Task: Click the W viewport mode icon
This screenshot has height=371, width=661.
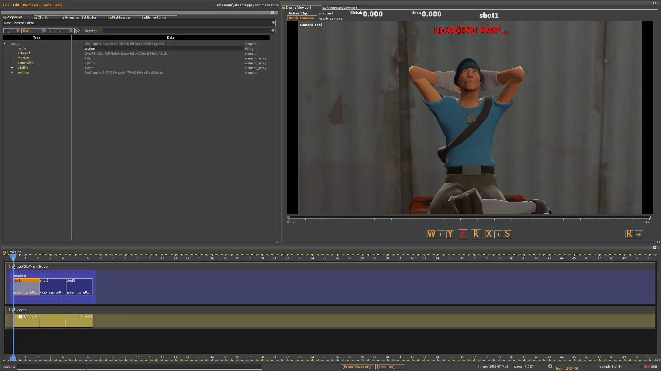Action: tap(431, 234)
